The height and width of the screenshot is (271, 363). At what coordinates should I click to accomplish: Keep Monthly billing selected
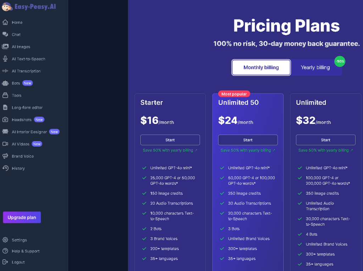click(261, 67)
